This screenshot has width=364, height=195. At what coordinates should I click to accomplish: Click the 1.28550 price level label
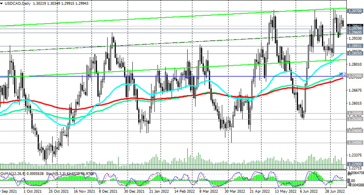[x=355, y=53]
